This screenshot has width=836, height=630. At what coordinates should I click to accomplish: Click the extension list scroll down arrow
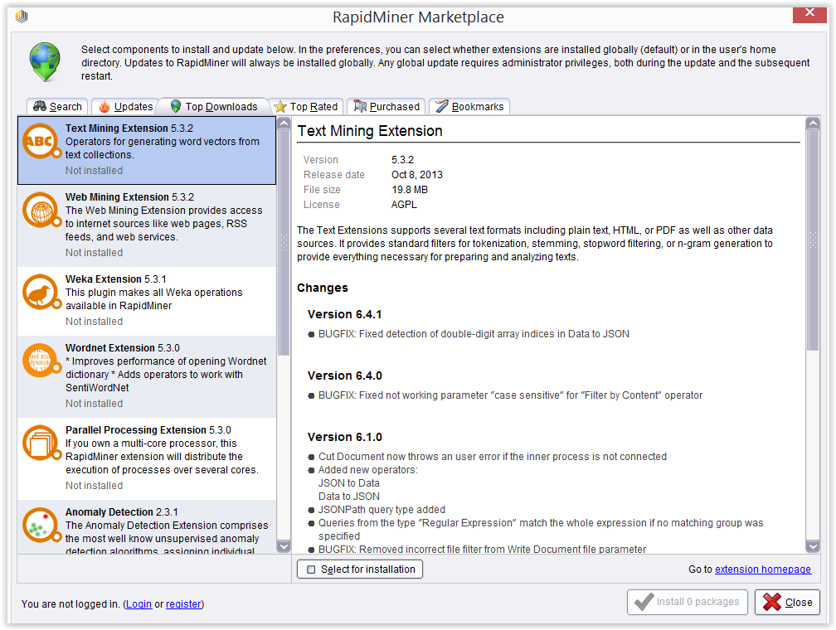pyautogui.click(x=284, y=546)
